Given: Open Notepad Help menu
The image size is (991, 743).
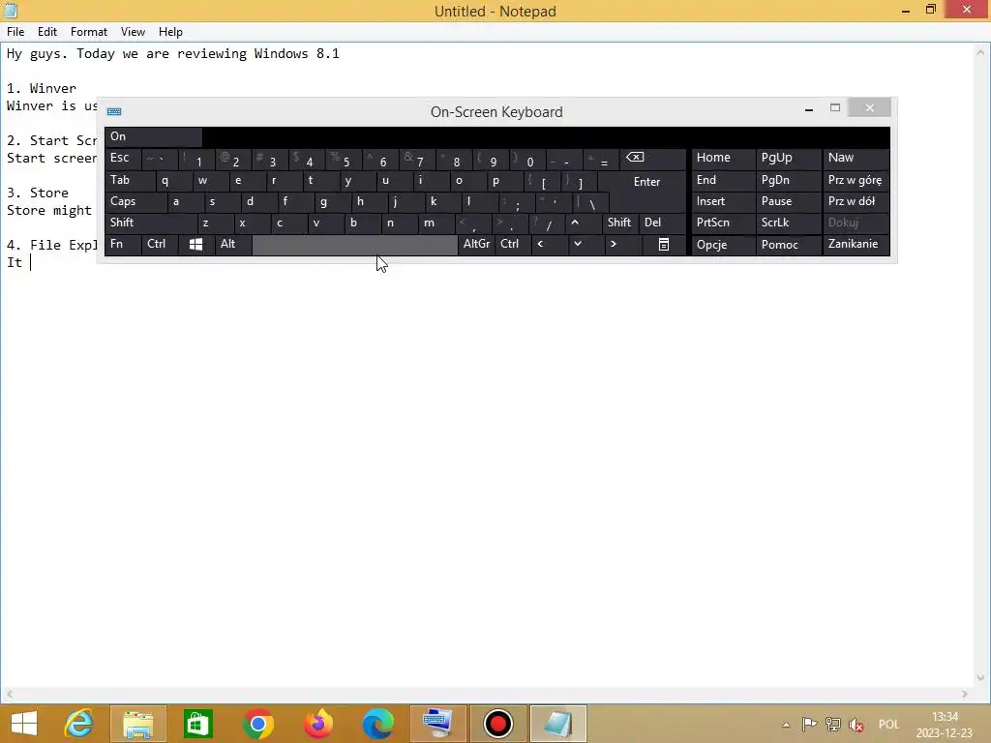Looking at the screenshot, I should pos(170,32).
